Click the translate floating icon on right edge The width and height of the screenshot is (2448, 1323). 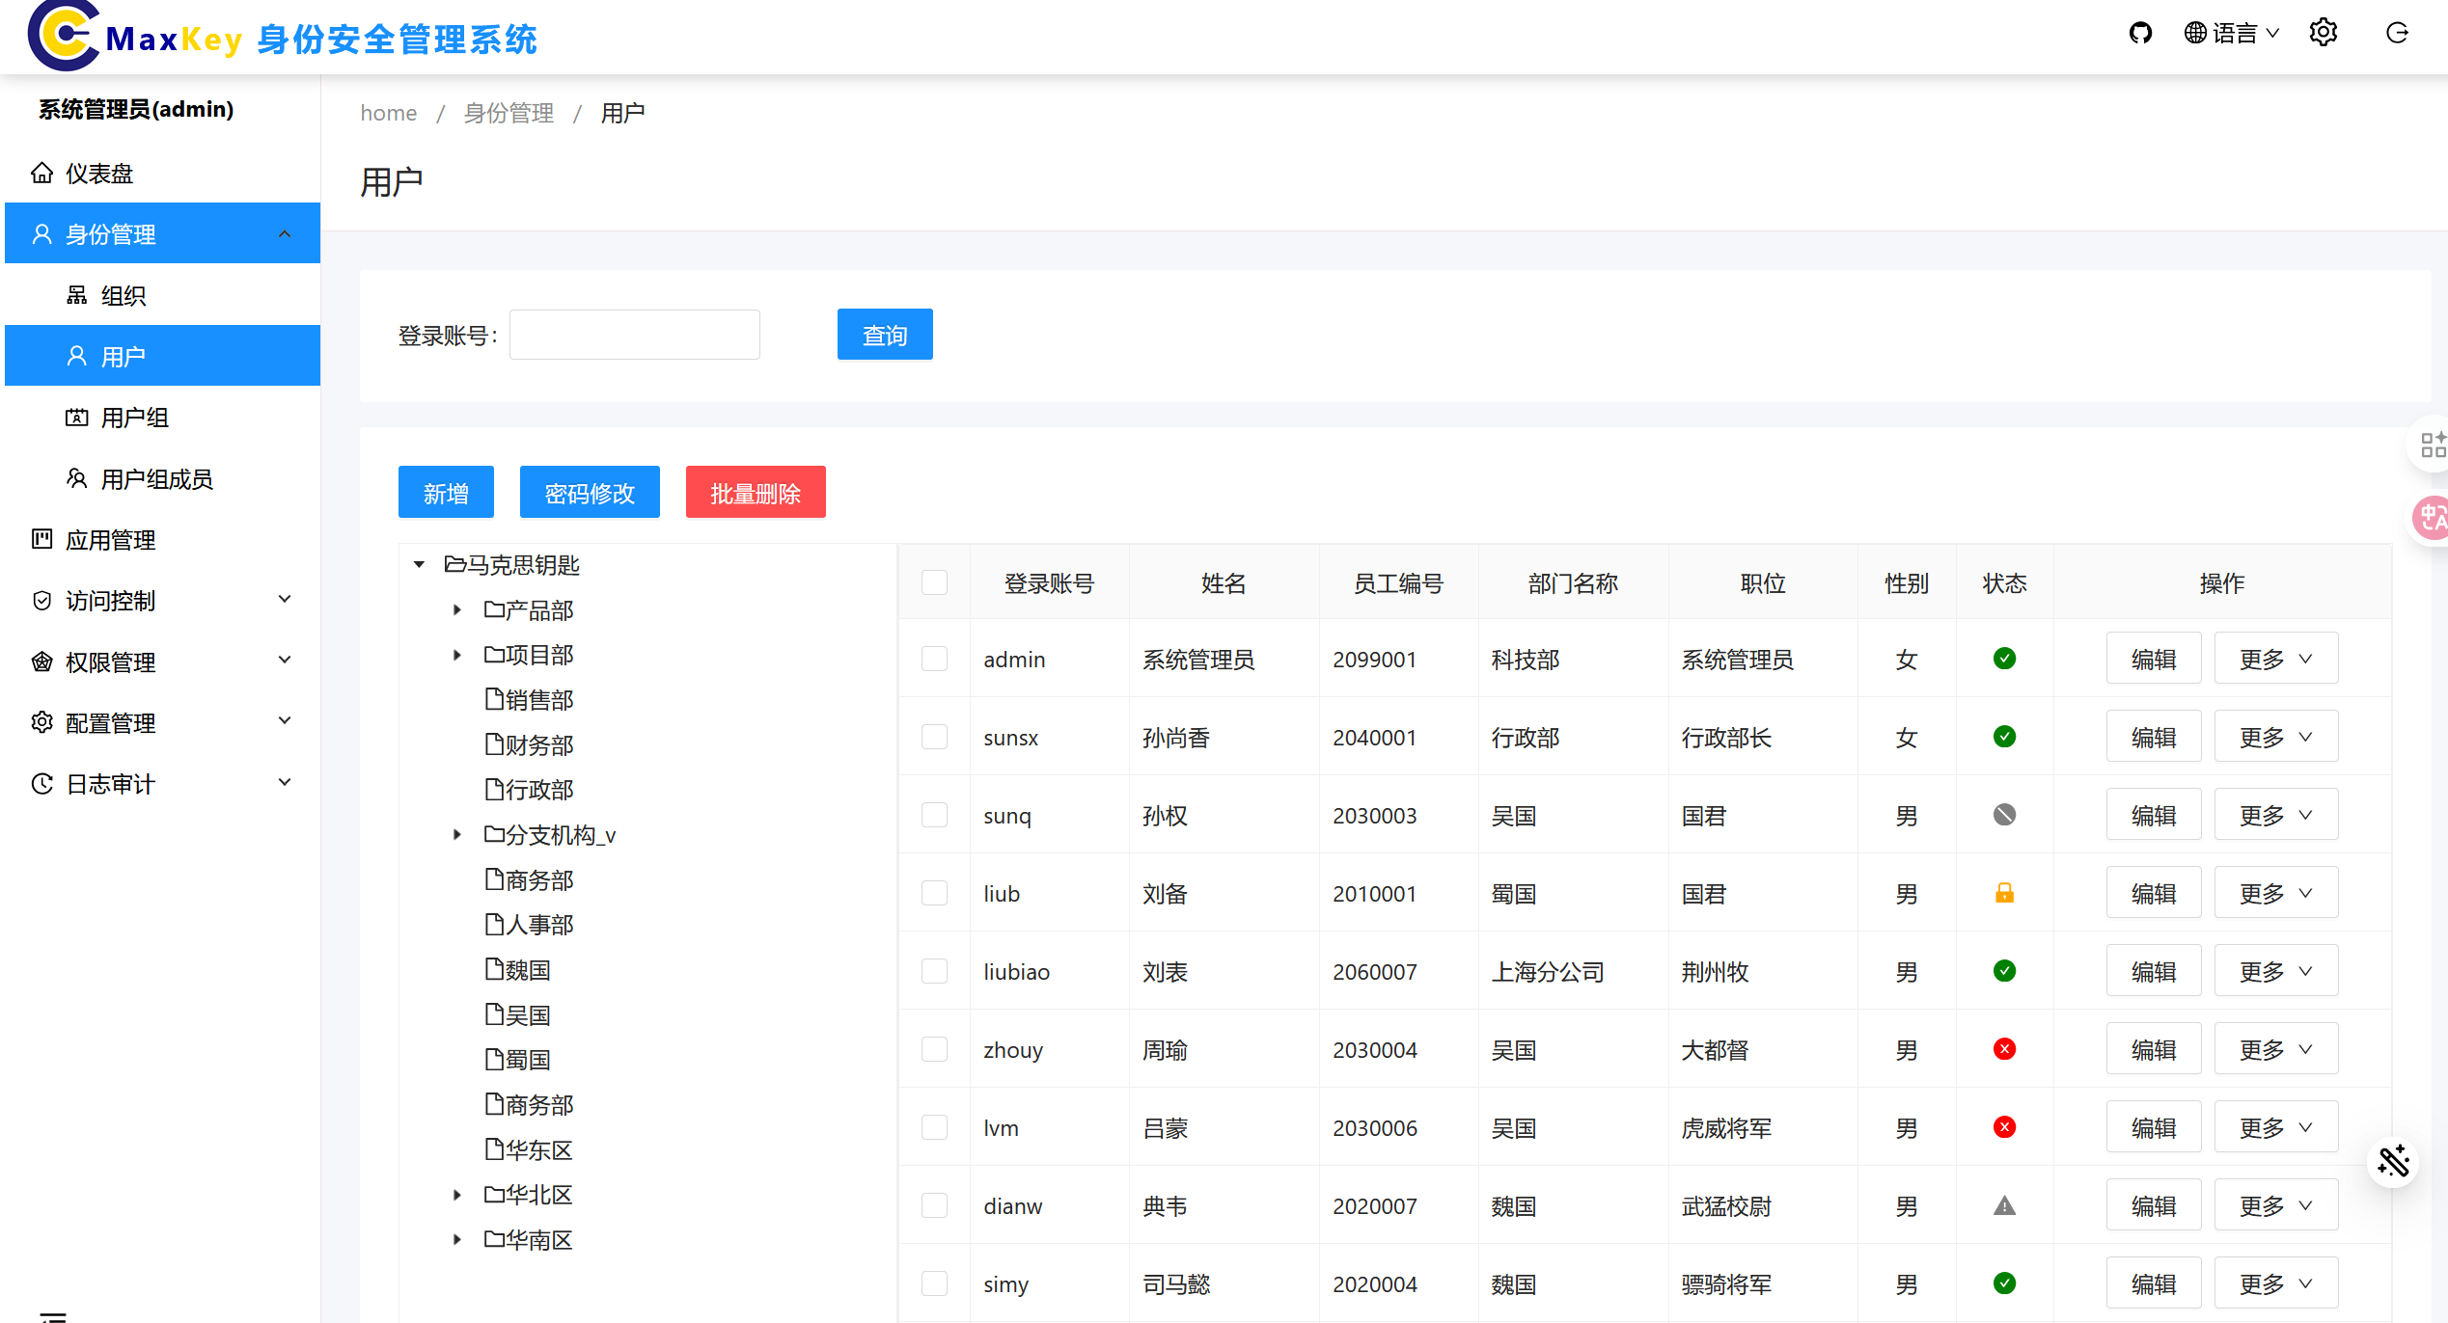pyautogui.click(x=2430, y=519)
